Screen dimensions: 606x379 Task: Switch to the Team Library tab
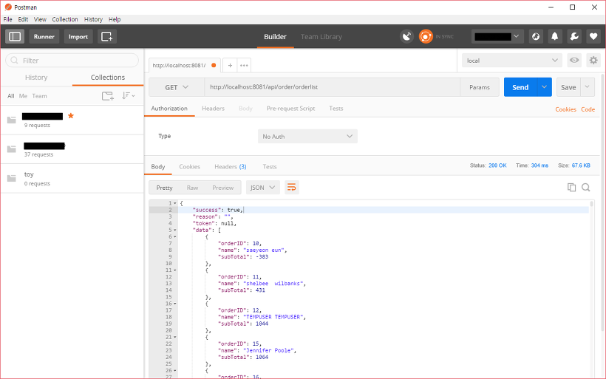(x=321, y=37)
